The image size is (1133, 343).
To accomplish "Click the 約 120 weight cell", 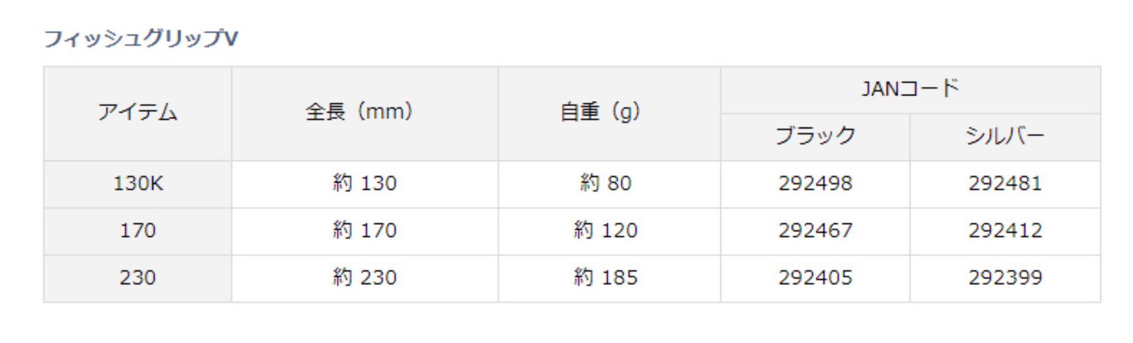I will [x=606, y=231].
